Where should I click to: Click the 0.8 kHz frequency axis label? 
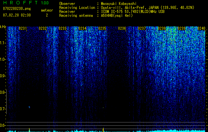click(x=2, y=92)
